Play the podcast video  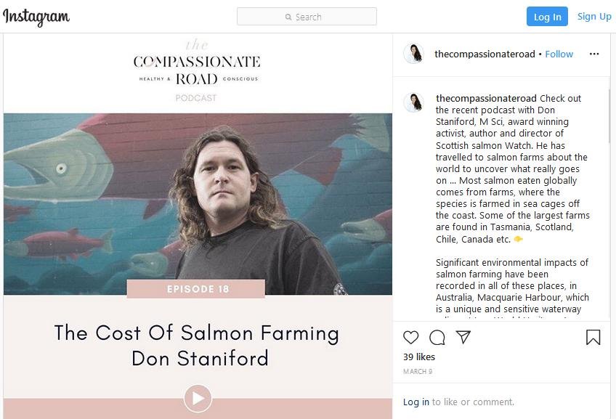[198, 398]
